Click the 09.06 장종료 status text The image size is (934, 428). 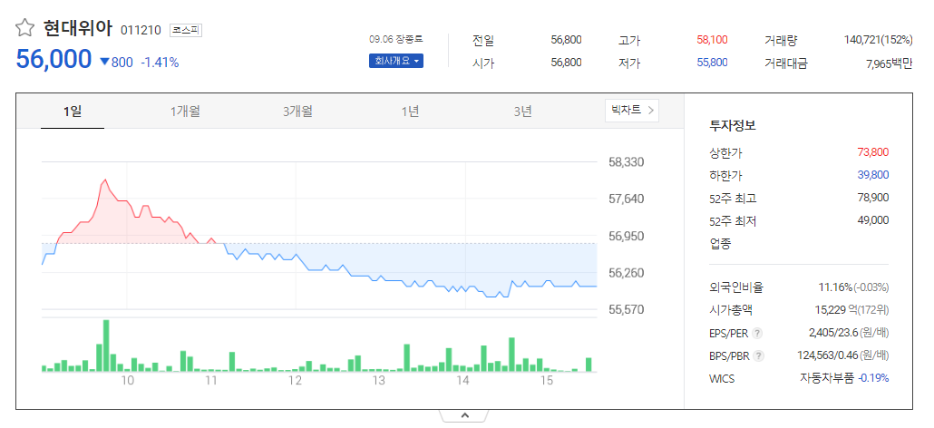pyautogui.click(x=395, y=39)
